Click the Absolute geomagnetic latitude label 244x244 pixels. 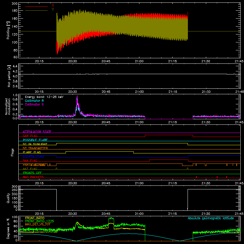click(211, 218)
